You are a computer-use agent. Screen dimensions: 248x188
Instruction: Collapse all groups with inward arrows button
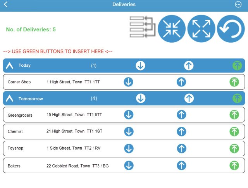pyautogui.click(x=172, y=29)
